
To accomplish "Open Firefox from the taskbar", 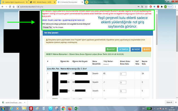I will pyautogui.click(x=70, y=109).
